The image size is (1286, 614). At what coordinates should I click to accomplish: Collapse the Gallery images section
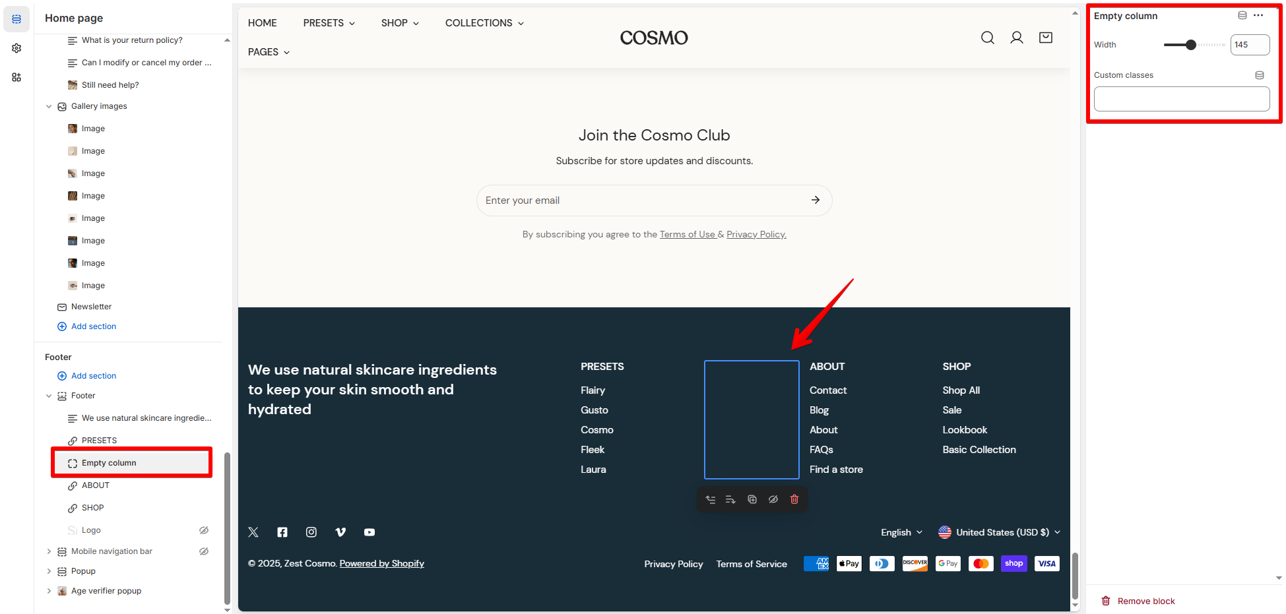tap(49, 106)
